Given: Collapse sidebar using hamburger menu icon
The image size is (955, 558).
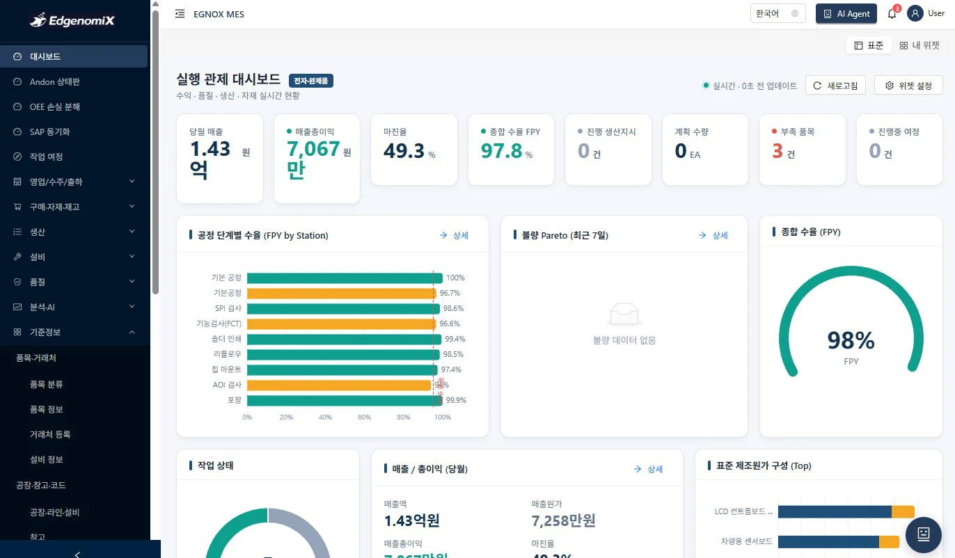Looking at the screenshot, I should click(x=180, y=14).
